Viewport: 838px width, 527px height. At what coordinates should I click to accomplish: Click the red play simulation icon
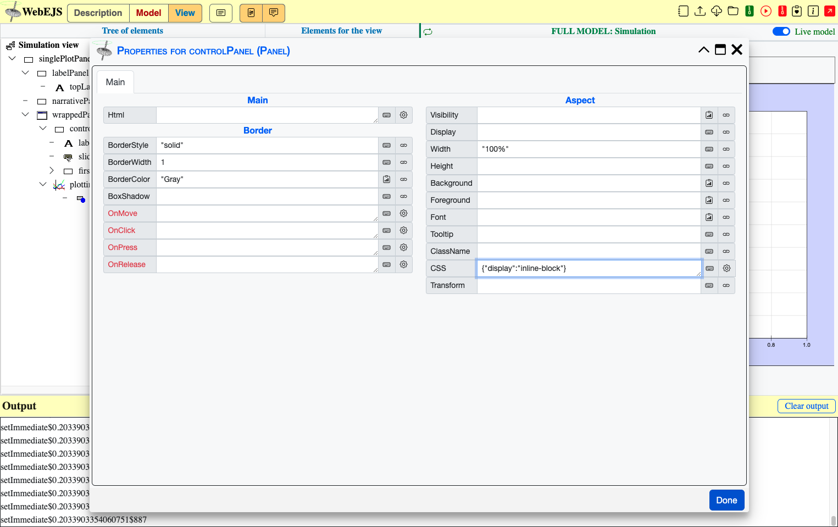pos(766,11)
